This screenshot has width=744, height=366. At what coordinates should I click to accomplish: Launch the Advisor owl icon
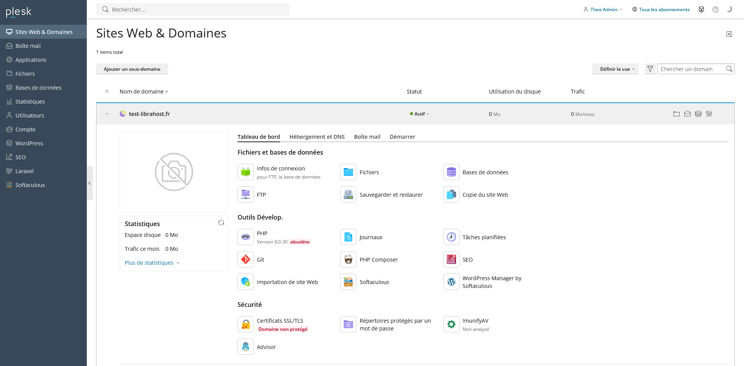(x=245, y=347)
